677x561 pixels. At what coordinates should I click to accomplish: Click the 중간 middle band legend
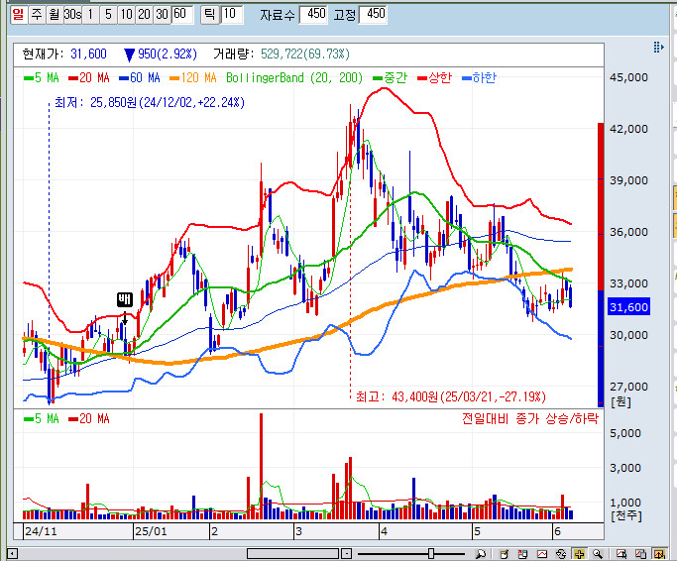[390, 78]
